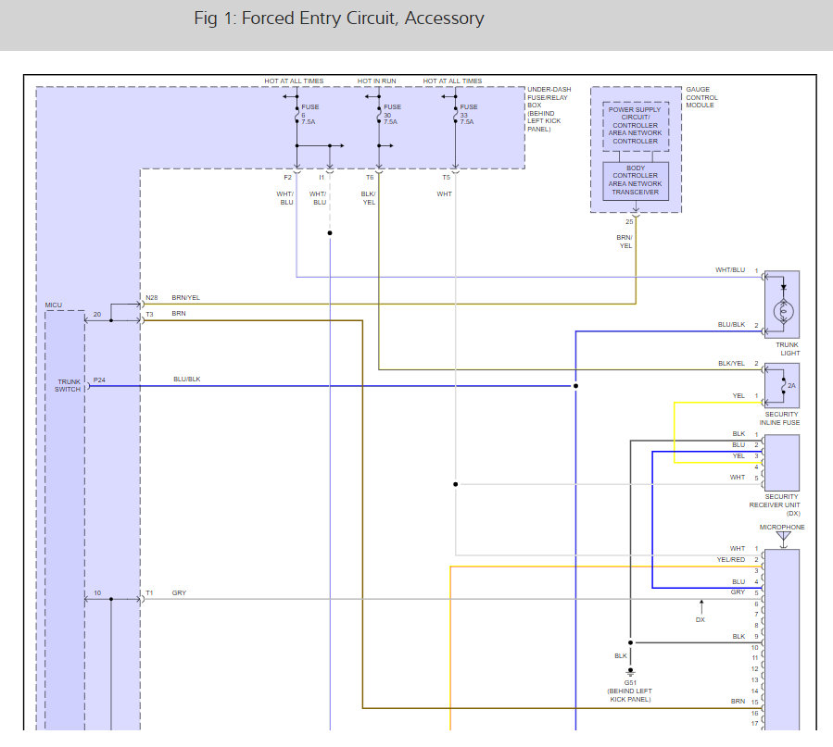Click 'BLU/BLK' at trunk light pin 2
833x747 pixels.
pos(731,325)
